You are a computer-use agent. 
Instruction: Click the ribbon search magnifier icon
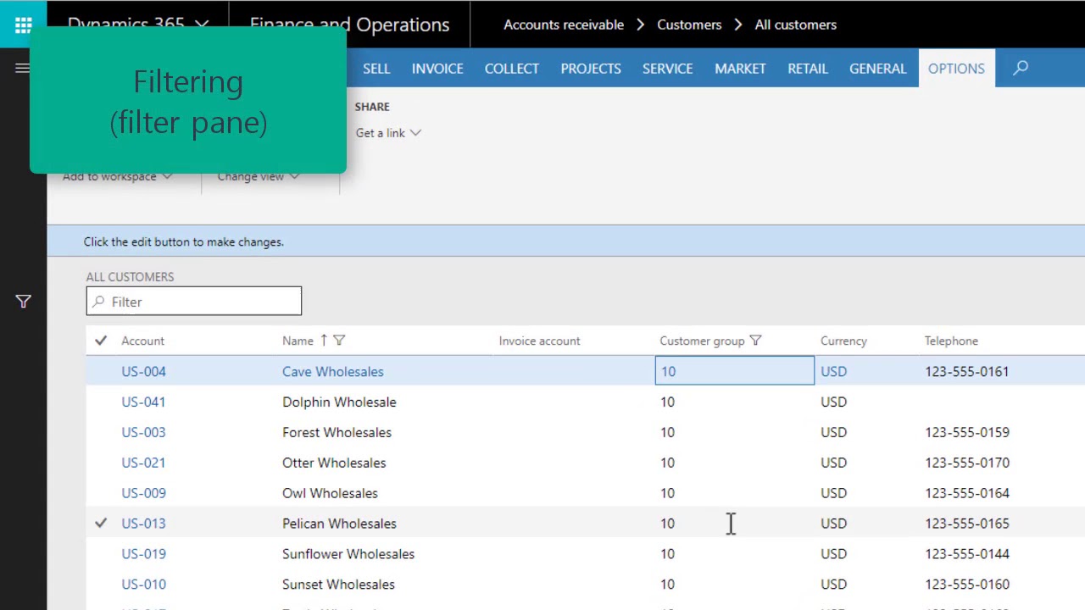1021,68
